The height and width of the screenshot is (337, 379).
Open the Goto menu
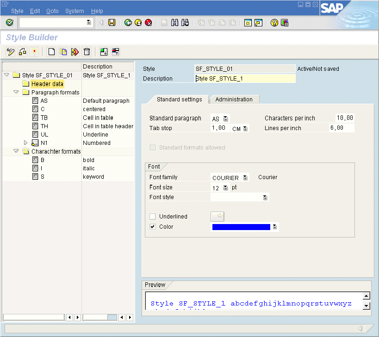coord(52,11)
